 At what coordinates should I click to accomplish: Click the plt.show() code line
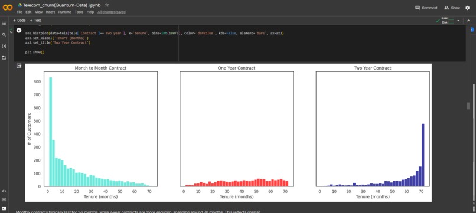coord(35,52)
